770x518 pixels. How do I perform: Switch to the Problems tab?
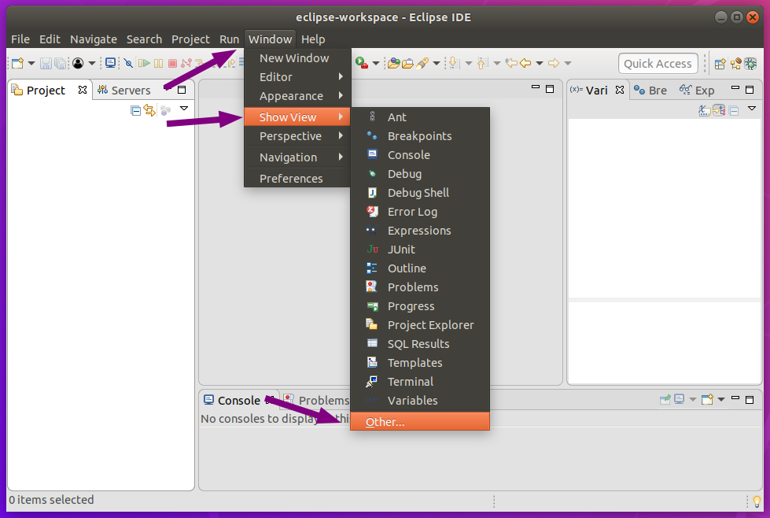317,401
